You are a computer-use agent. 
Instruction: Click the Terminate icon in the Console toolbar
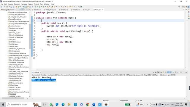(153, 72)
